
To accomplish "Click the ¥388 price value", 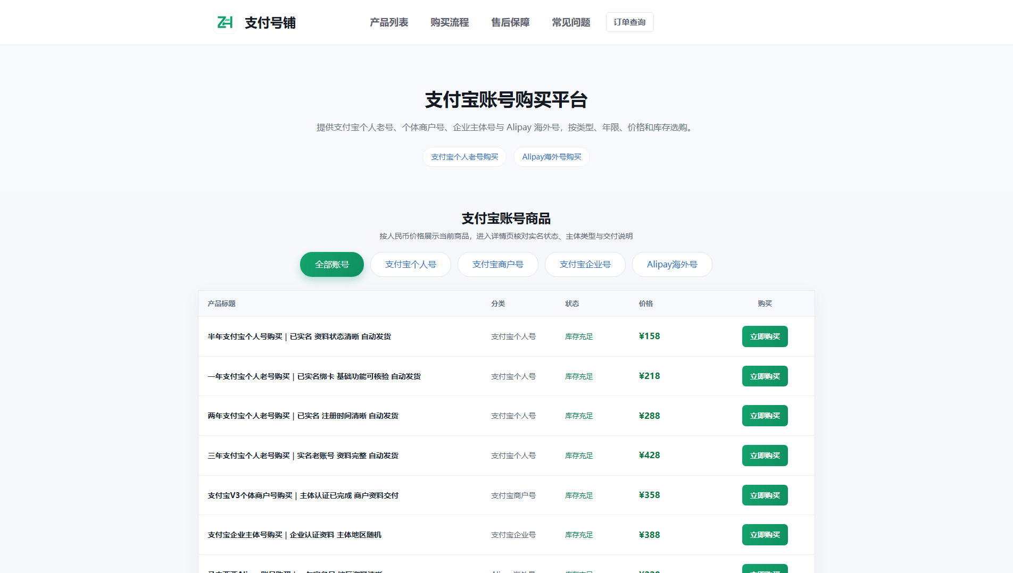I will 649,535.
